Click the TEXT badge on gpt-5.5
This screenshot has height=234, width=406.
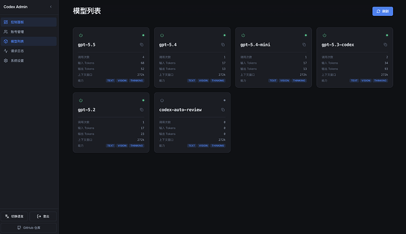[110, 81]
